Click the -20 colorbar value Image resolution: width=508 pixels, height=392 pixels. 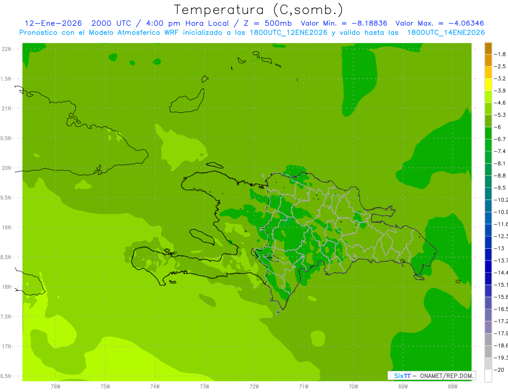click(499, 370)
